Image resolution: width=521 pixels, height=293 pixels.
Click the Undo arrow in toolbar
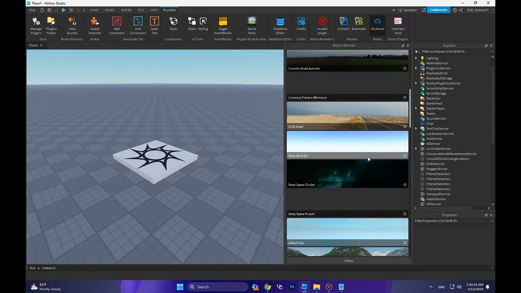79,10
